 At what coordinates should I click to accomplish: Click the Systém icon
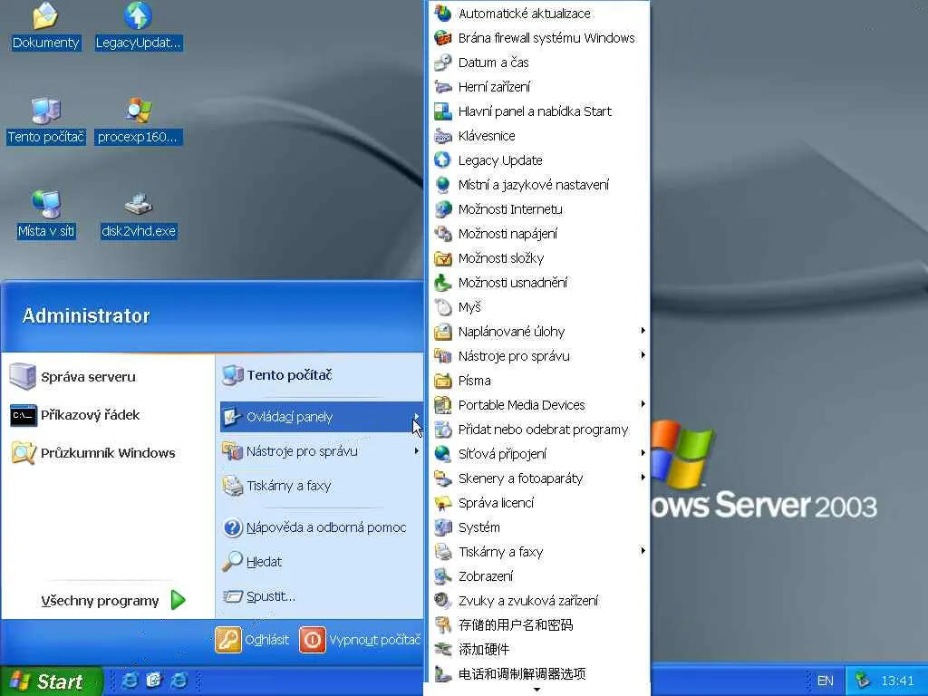tap(442, 527)
